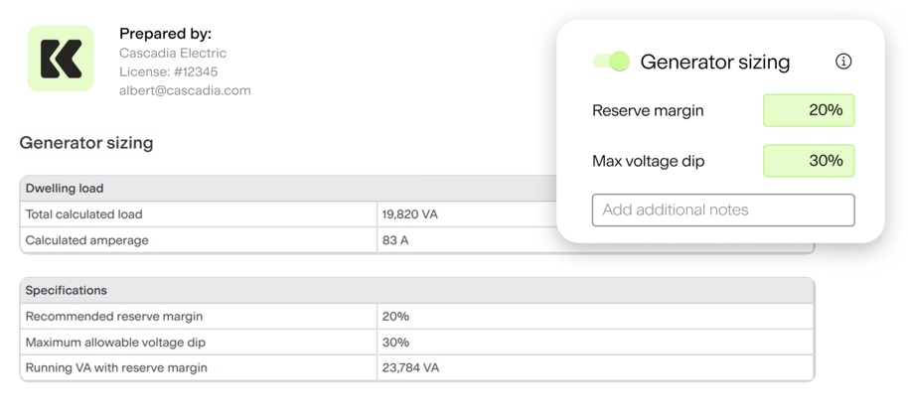The height and width of the screenshot is (420, 908).
Task: Click the Cascadia Electric K logo
Action: click(x=61, y=59)
